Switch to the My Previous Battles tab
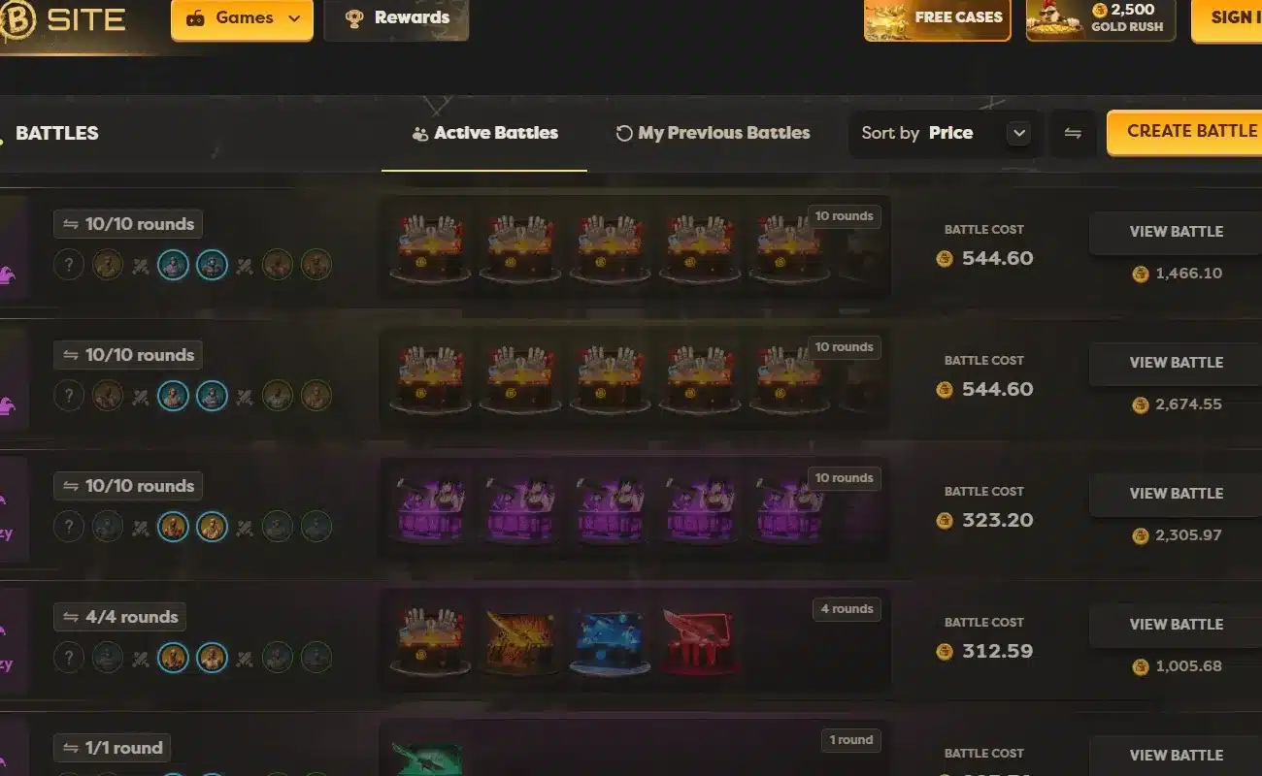The width and height of the screenshot is (1262, 776). 713,134
